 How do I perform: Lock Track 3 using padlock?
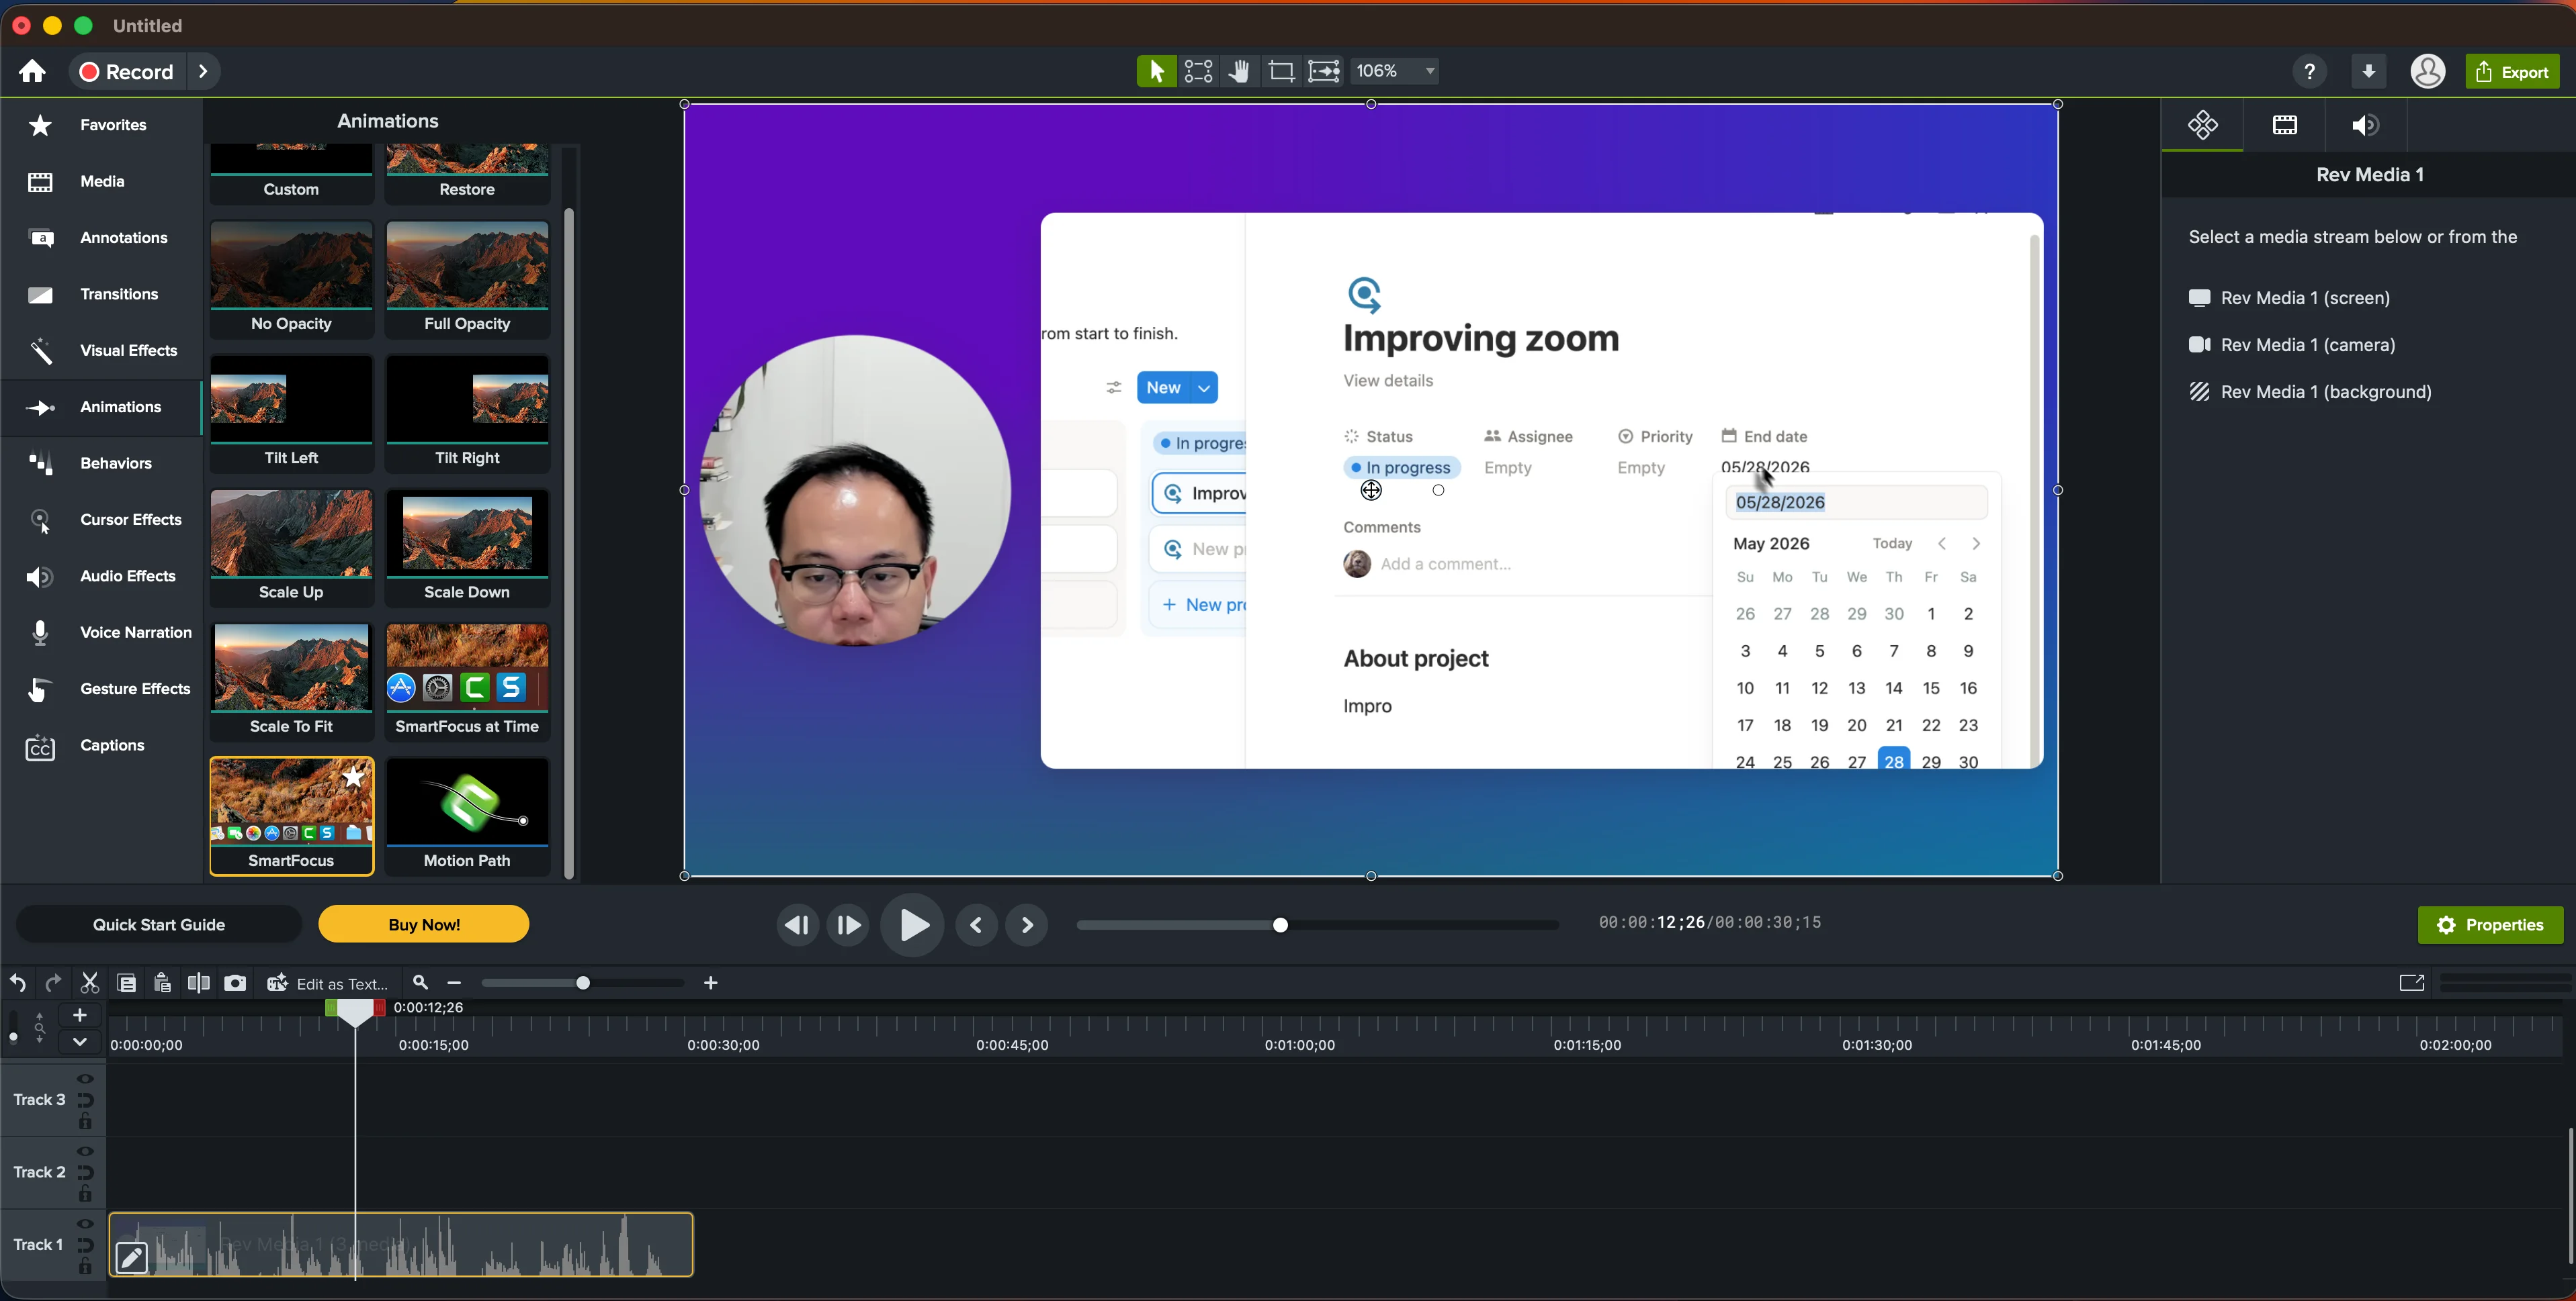(x=85, y=1122)
